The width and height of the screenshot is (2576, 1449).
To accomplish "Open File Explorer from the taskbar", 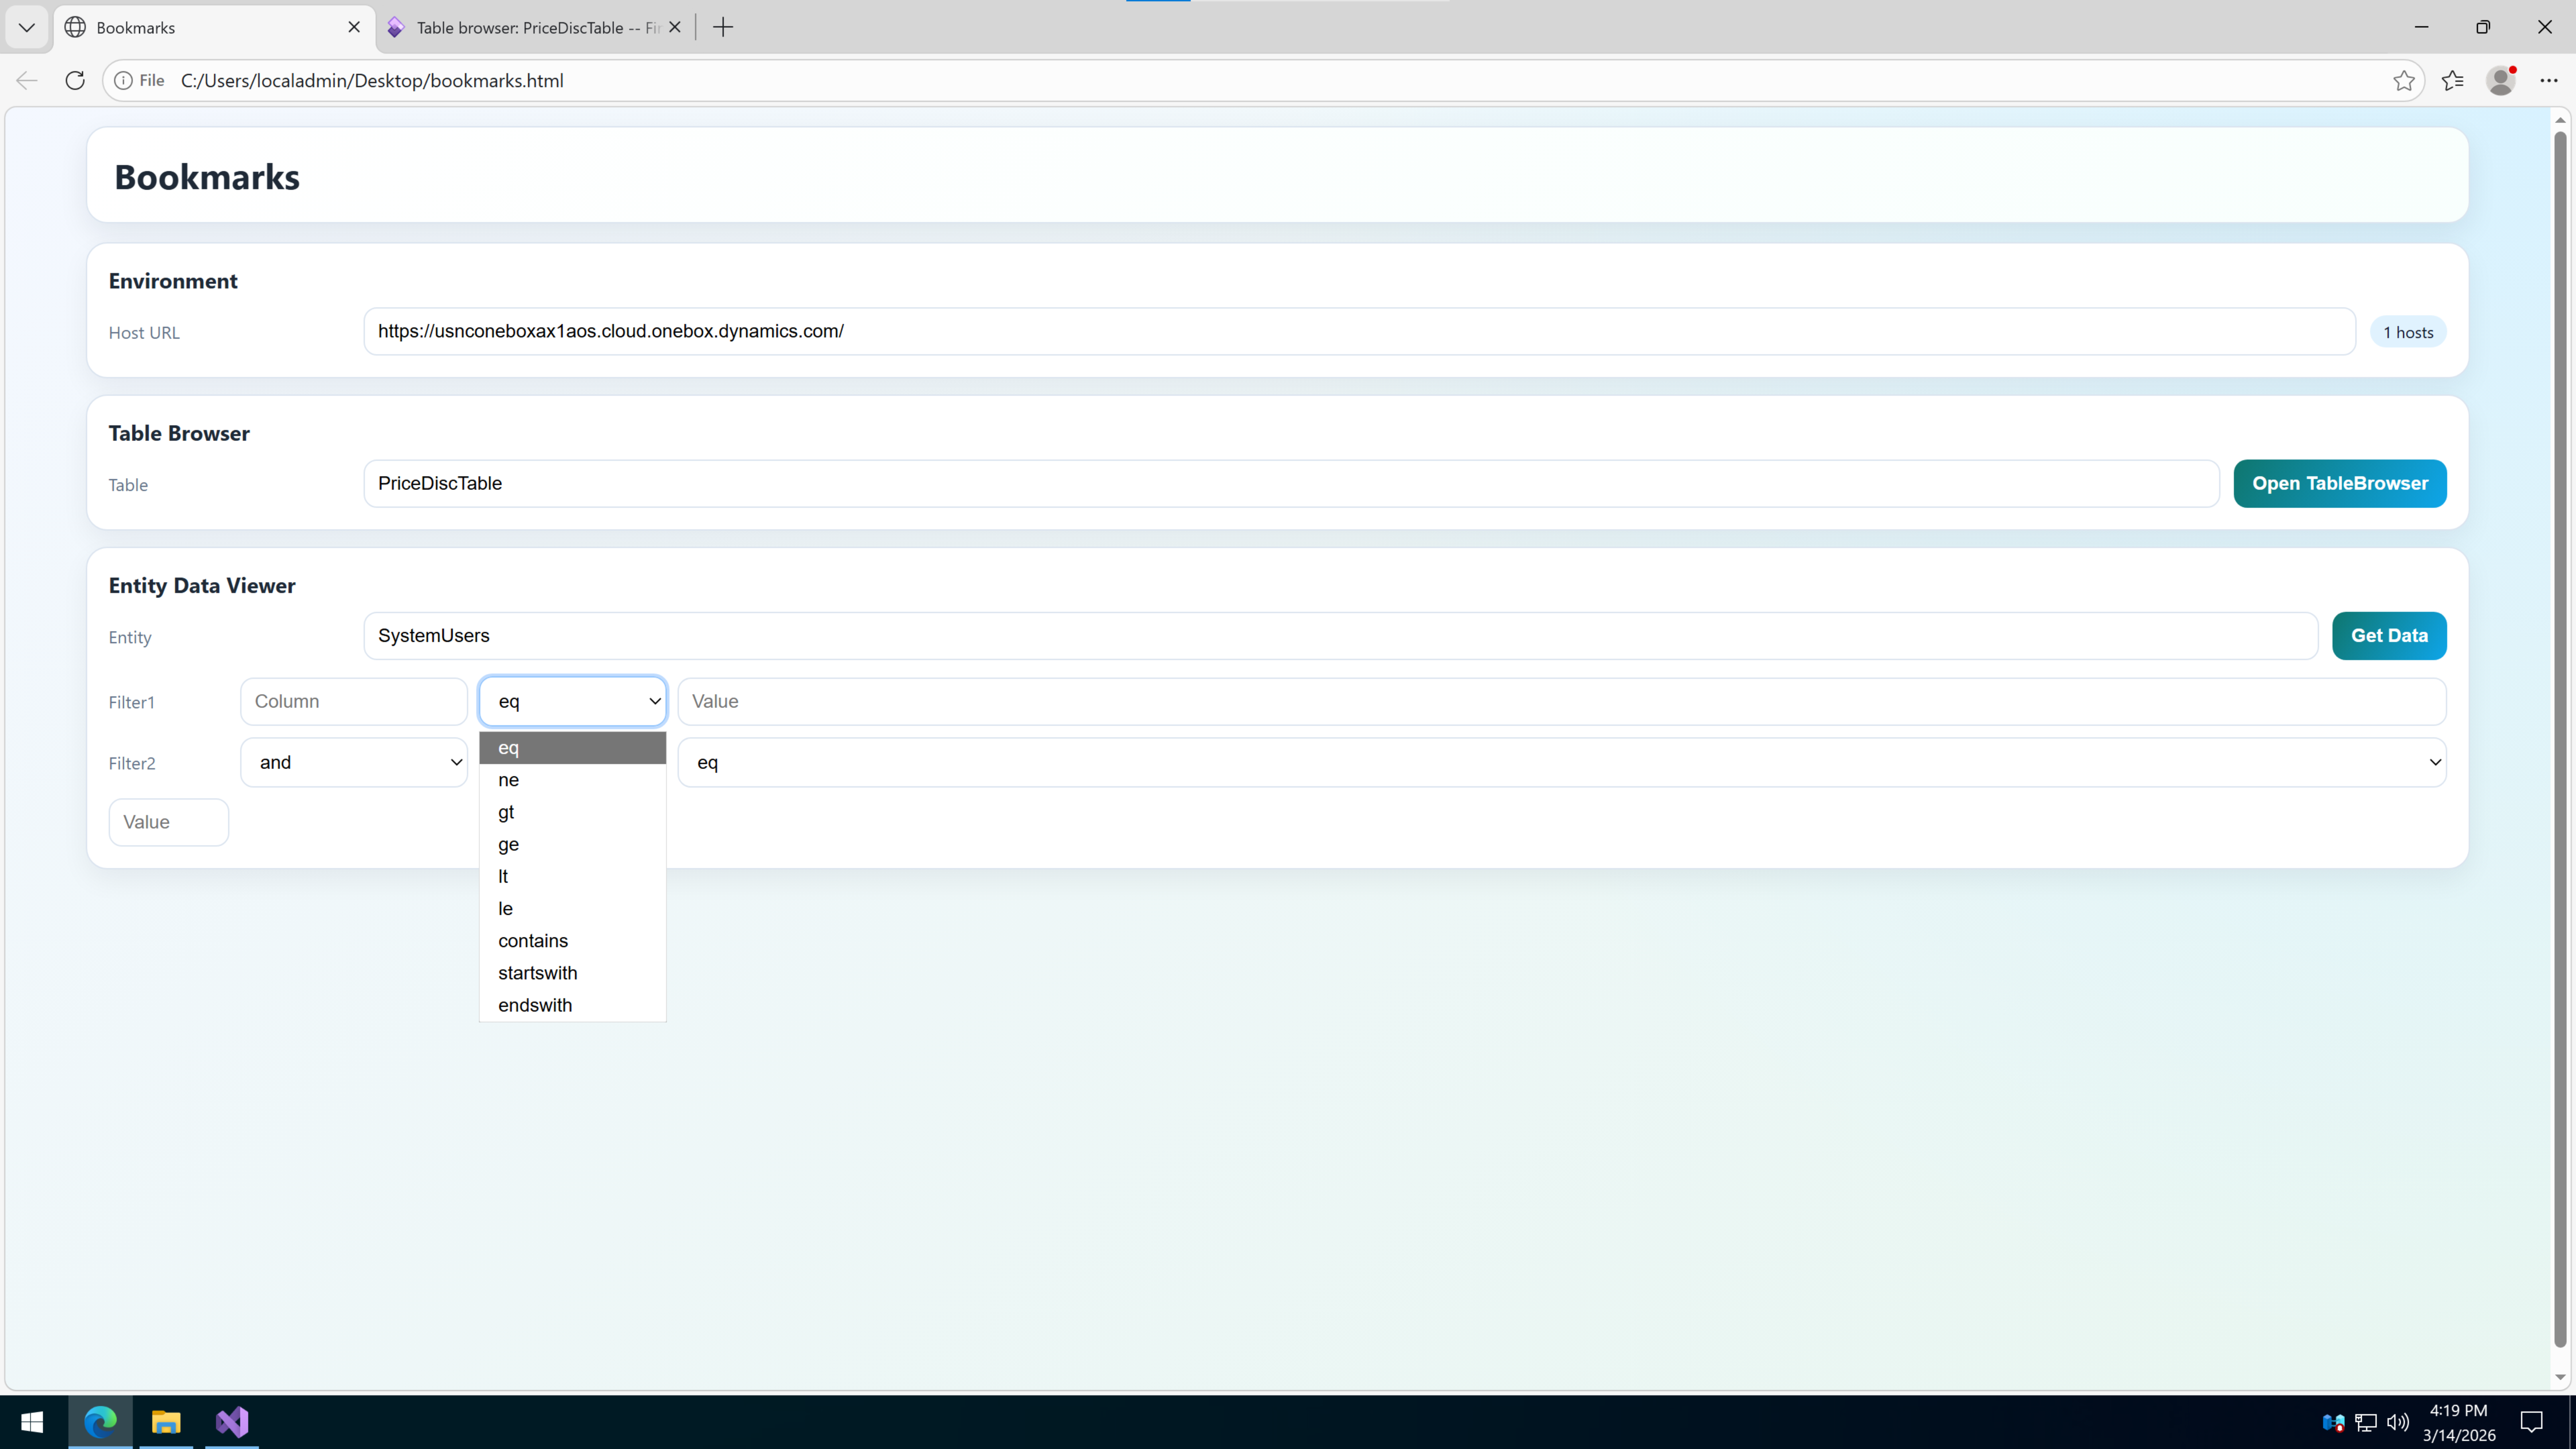I will pyautogui.click(x=166, y=1421).
